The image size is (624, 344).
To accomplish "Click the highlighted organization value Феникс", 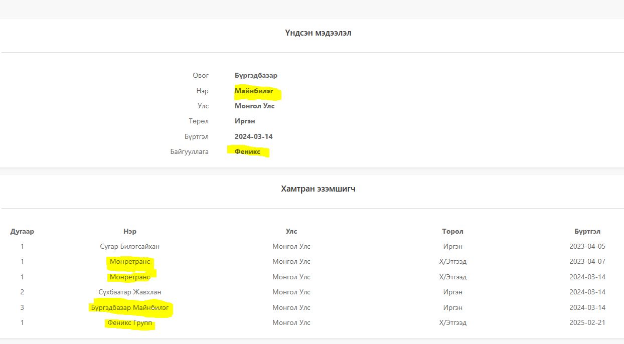I will pyautogui.click(x=247, y=151).
